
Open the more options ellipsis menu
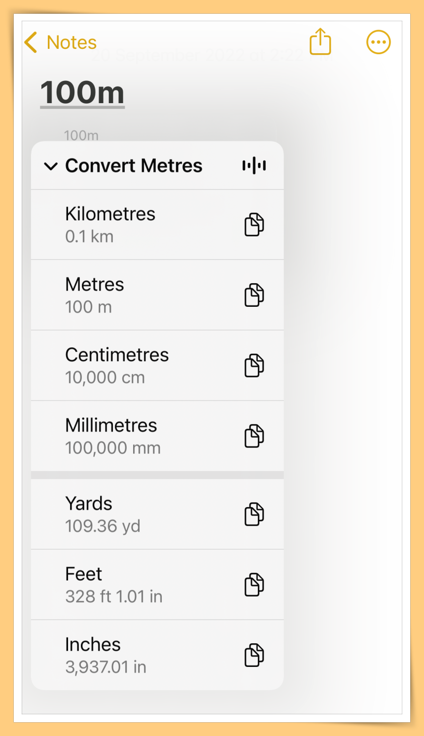click(x=378, y=42)
